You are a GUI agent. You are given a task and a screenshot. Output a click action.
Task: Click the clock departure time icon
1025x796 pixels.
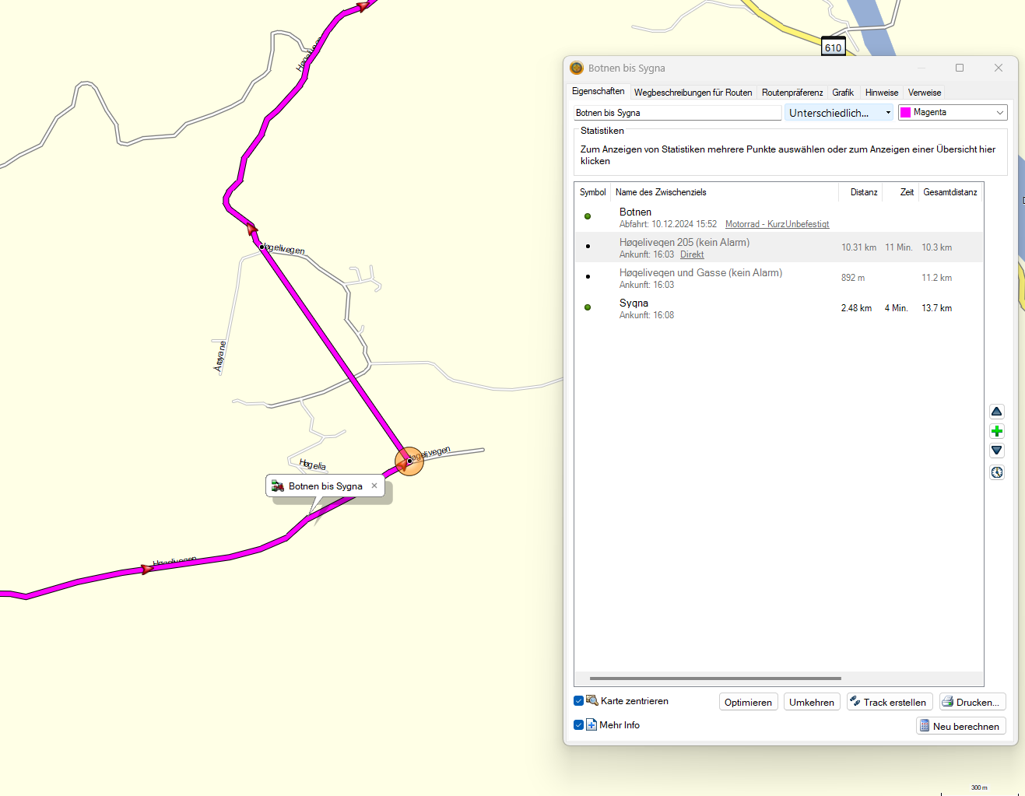pyautogui.click(x=996, y=472)
